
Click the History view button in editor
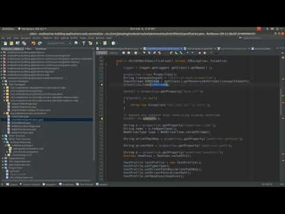pyautogui.click(x=113, y=53)
